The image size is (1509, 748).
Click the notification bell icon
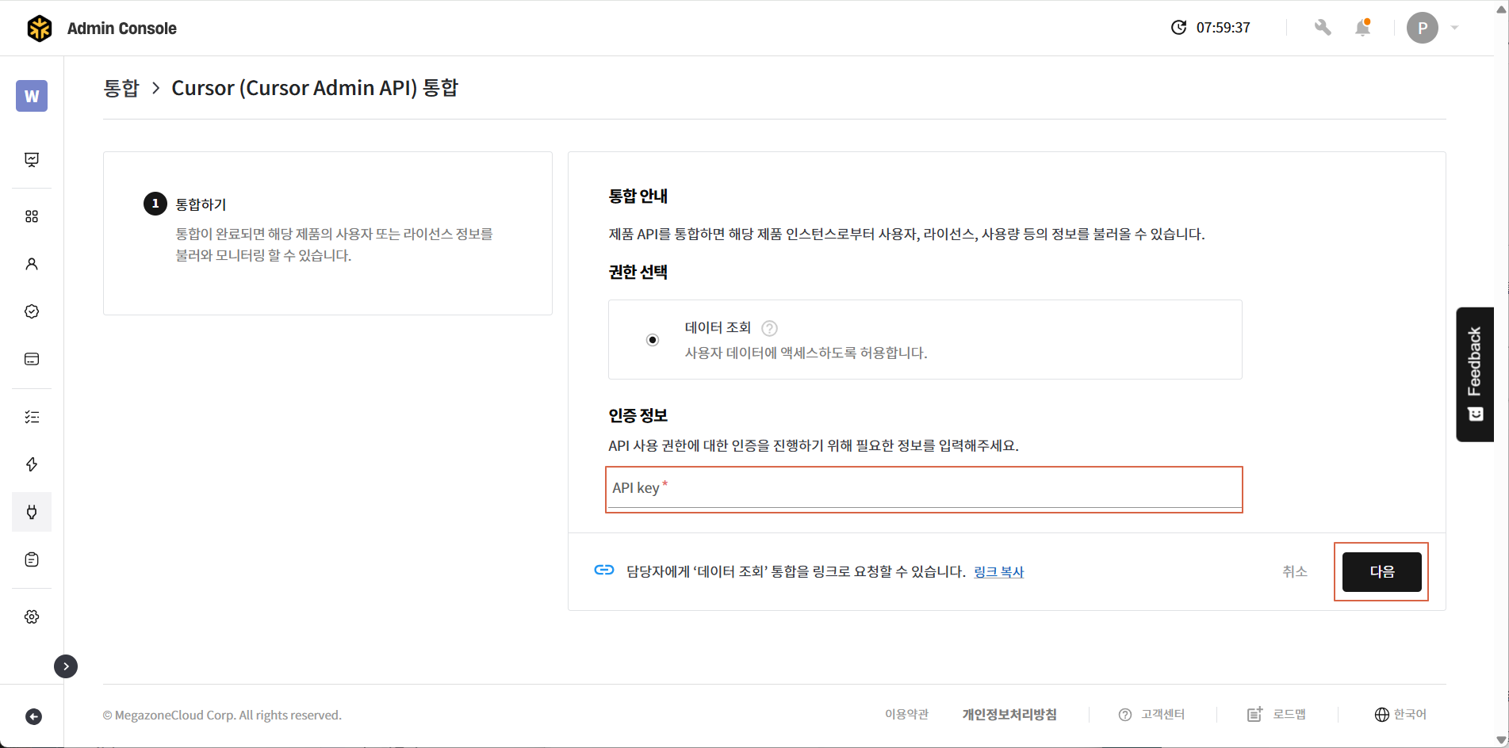(x=1362, y=28)
